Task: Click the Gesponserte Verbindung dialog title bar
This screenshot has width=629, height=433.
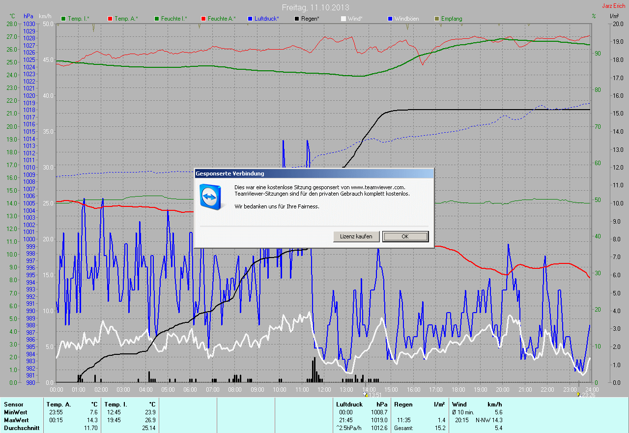Action: point(314,173)
